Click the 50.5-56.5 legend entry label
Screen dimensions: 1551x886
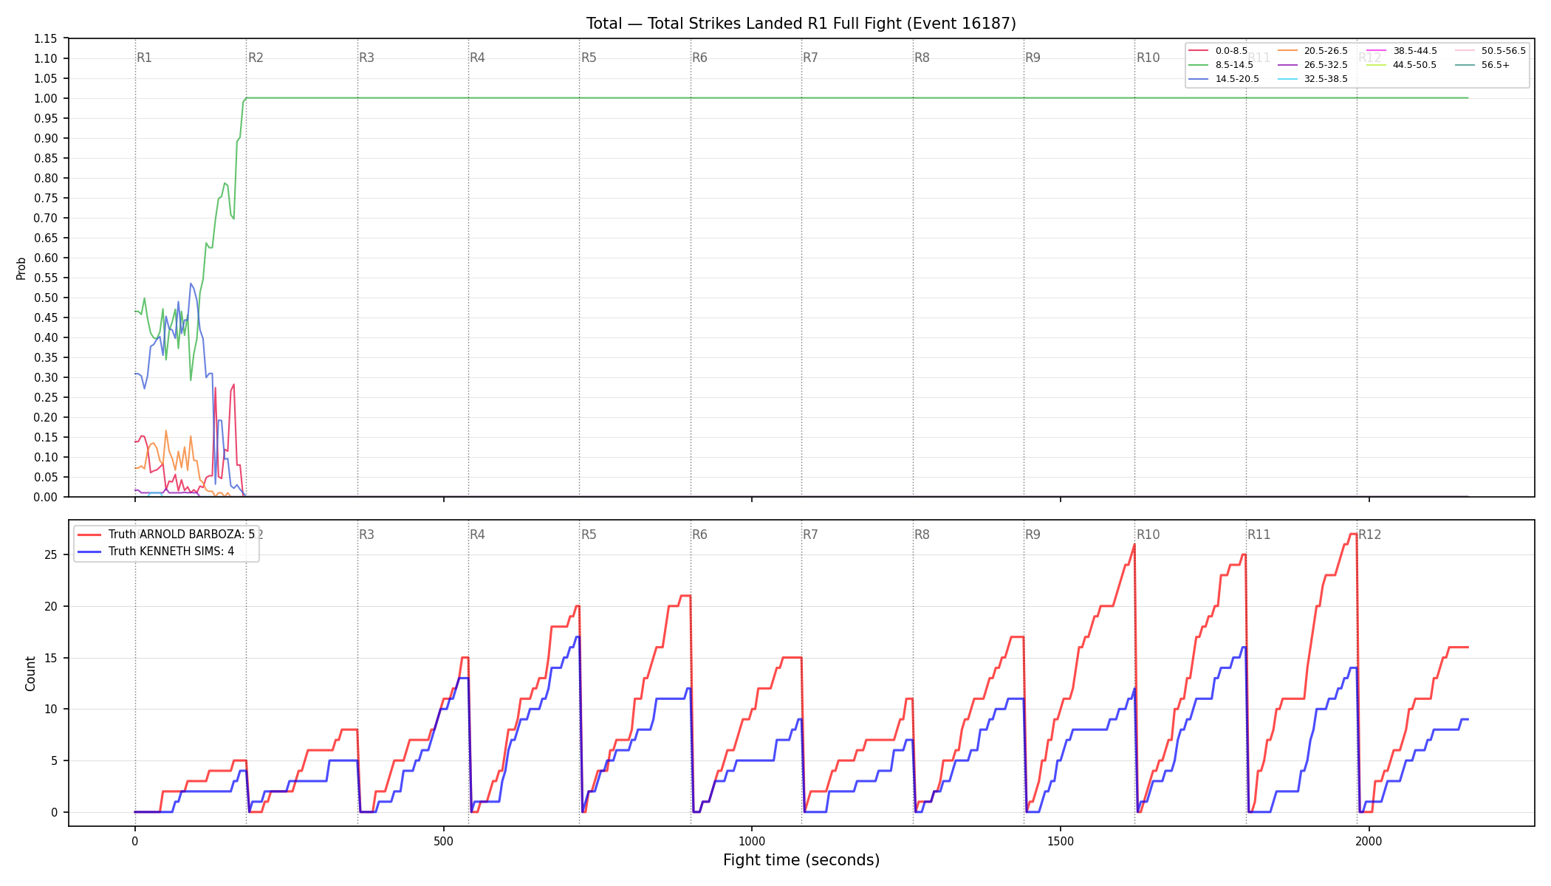[x=1504, y=51]
